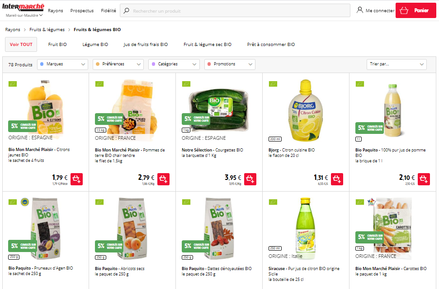Select the Légume BIO tab
This screenshot has width=439, height=289.
[x=95, y=44]
